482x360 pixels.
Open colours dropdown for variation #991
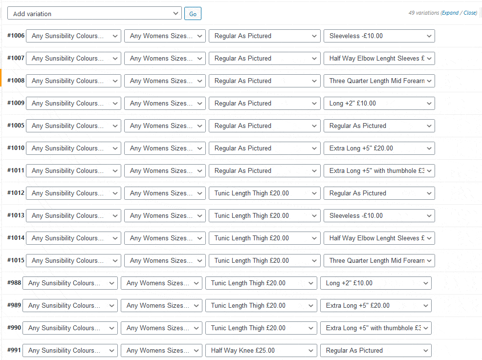coord(70,350)
